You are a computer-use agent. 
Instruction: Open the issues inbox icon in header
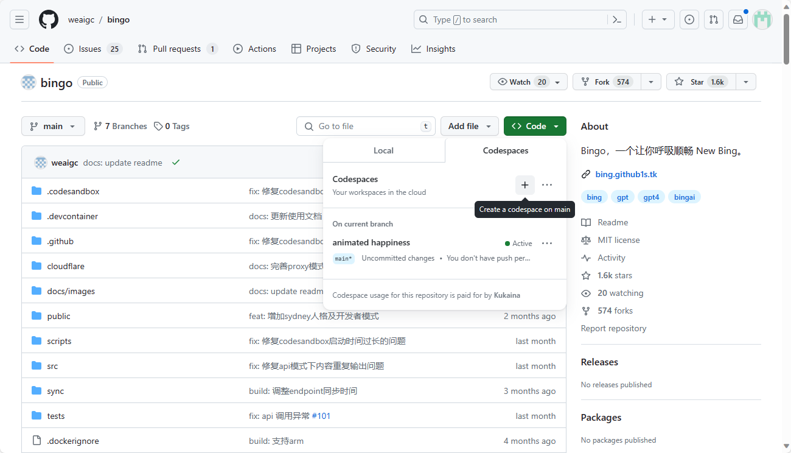pos(689,19)
